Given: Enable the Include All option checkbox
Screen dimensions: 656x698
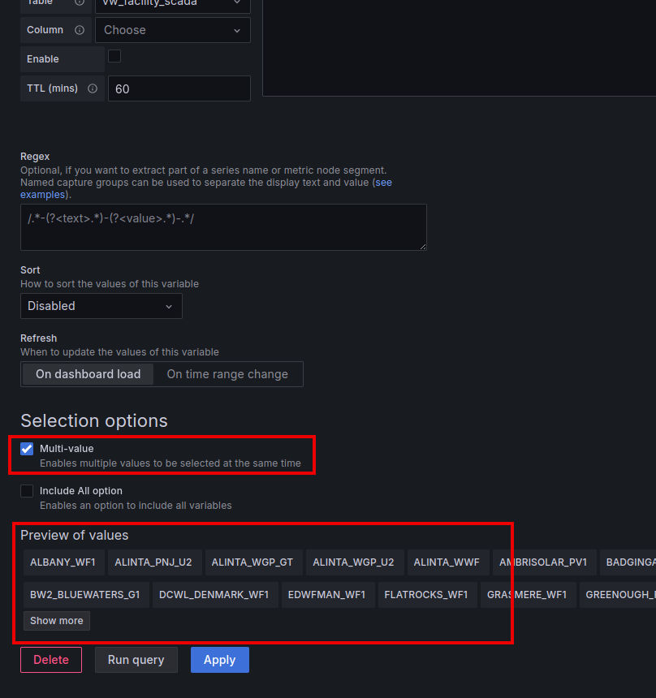Looking at the screenshot, I should point(27,491).
